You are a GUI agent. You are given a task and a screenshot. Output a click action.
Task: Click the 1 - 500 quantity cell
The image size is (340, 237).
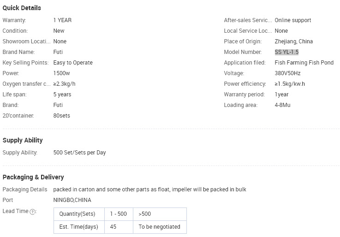click(119, 214)
